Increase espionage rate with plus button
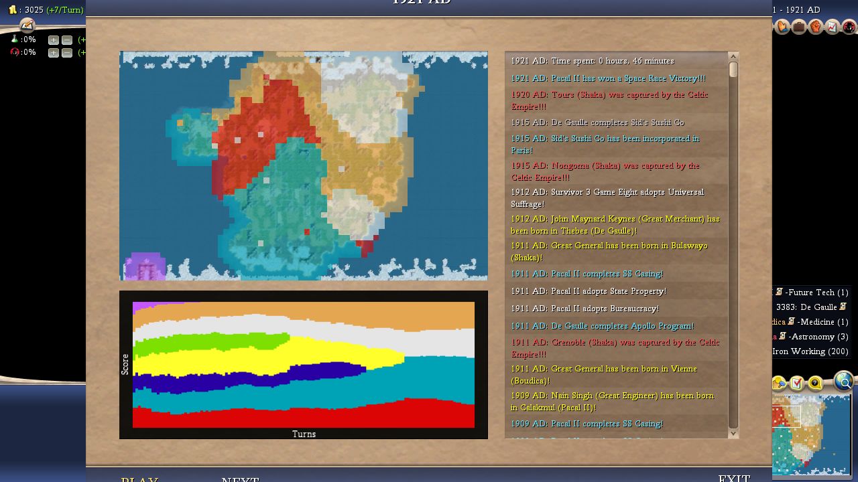Screen dimensions: 858x482 coord(54,53)
